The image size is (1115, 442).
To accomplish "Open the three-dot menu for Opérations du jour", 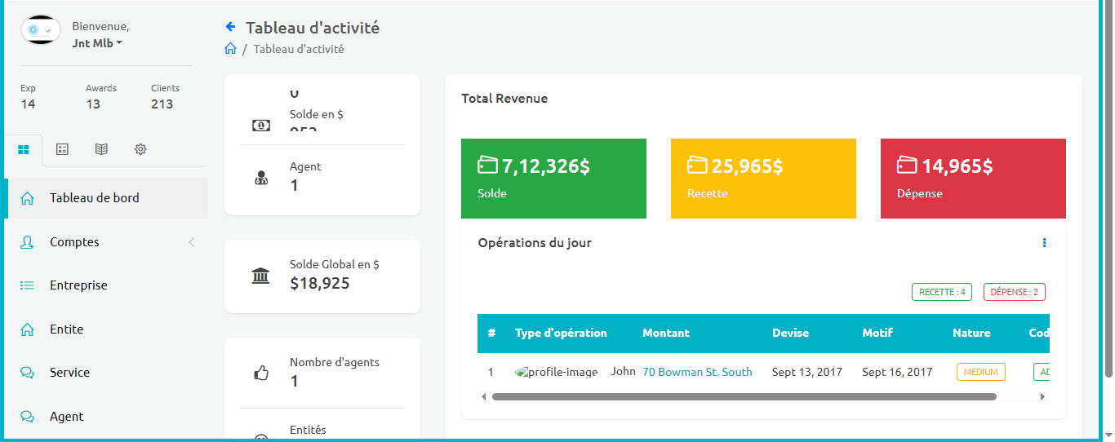I will pos(1044,243).
